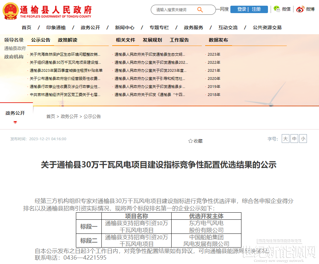Click the 发布时间 2023-12-21 text
319x264 pixels.
(38, 139)
